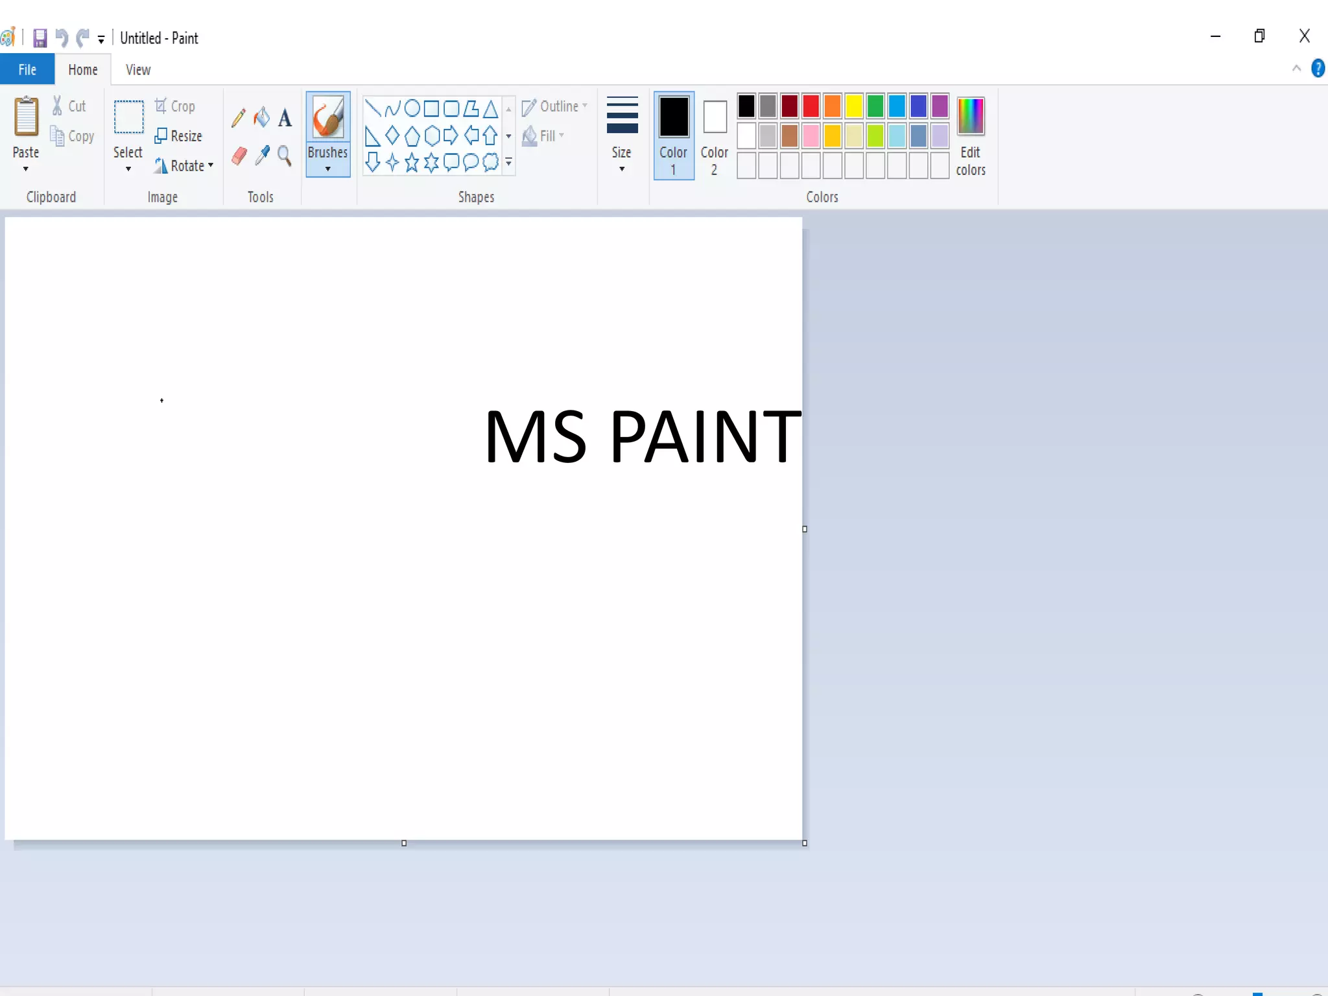
Task: Open the Brushes dropdown arrow
Action: point(328,169)
